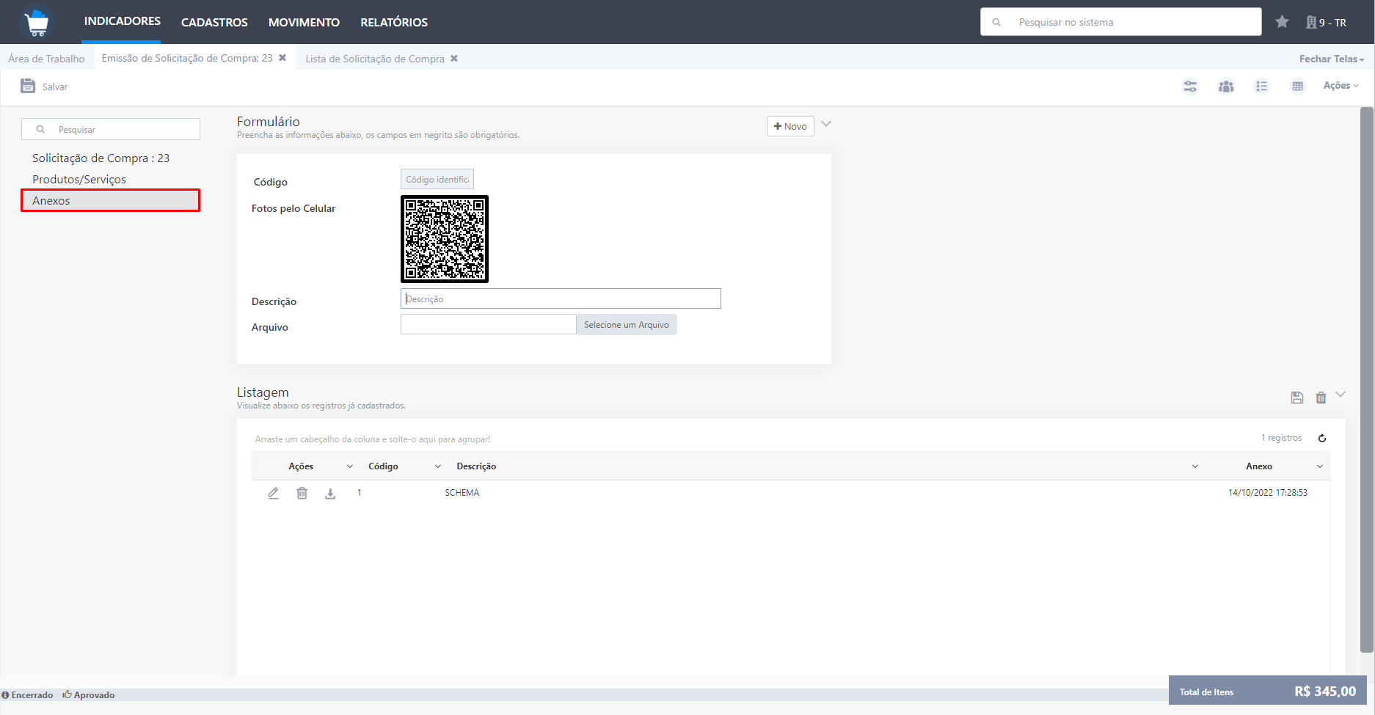This screenshot has width=1375, height=715.
Task: Delete the SCHEMA row with trash icon
Action: coord(302,493)
